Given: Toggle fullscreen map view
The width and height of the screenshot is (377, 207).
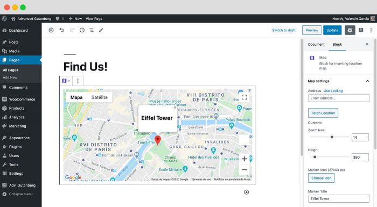Looking at the screenshot, I should [245, 97].
